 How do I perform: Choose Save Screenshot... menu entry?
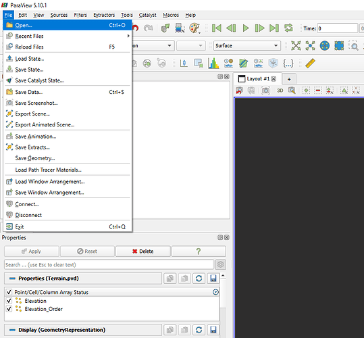(x=68, y=103)
